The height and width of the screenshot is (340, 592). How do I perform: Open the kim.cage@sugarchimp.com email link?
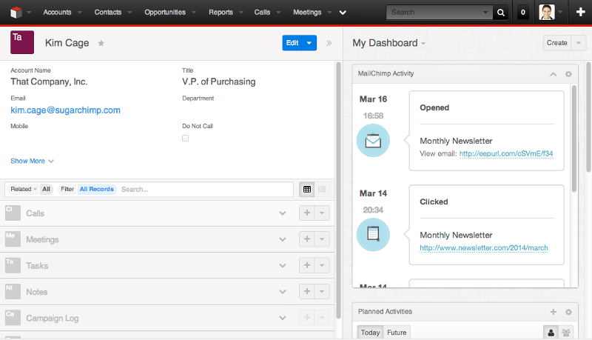click(65, 110)
